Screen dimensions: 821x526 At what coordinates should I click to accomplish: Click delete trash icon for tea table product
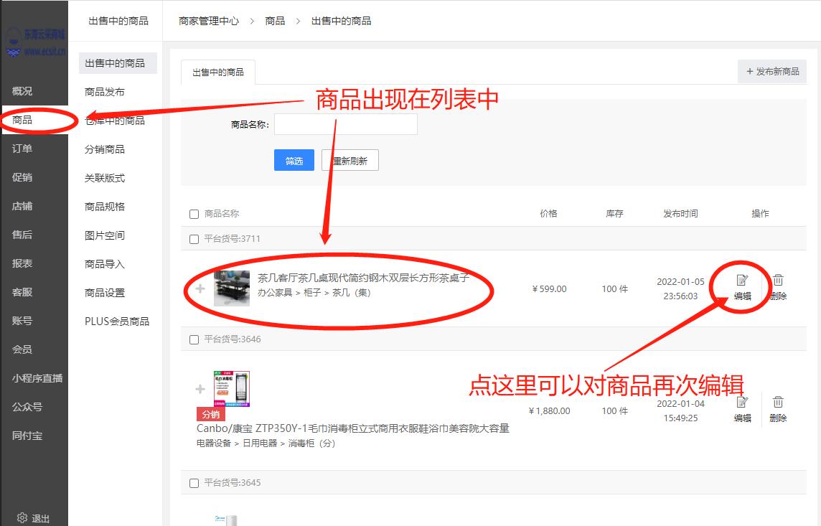point(778,281)
